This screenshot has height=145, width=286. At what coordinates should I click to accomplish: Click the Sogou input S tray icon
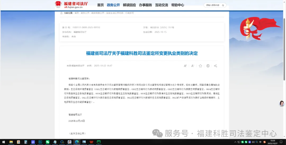(265, 142)
